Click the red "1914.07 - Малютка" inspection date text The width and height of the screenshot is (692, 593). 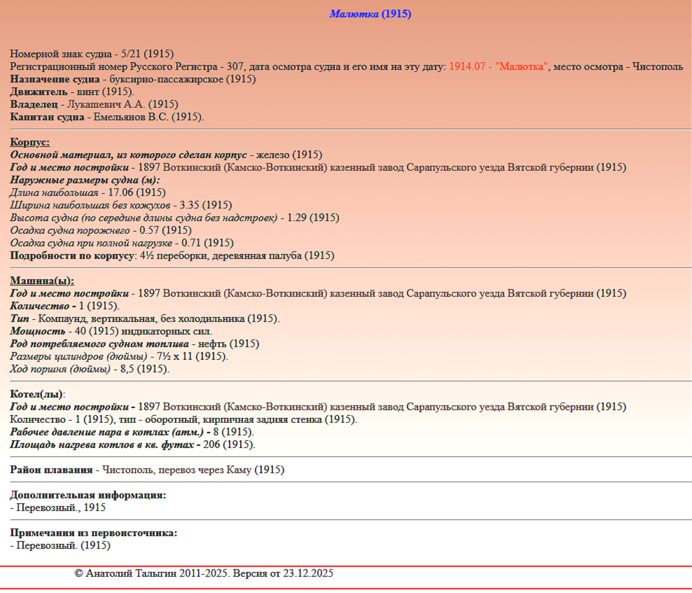pos(498,66)
